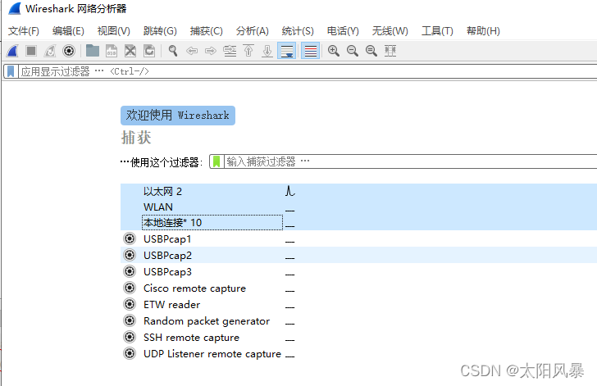Click Random packet generator gear icon
The height and width of the screenshot is (386, 597).
coord(130,320)
